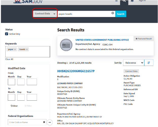This screenshot has width=158, height=127.
Task: Select the 'Sep 1, 2006' date signed value
Action: tap(129, 96)
